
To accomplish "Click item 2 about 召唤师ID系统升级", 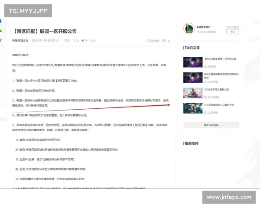I will 34,91.
